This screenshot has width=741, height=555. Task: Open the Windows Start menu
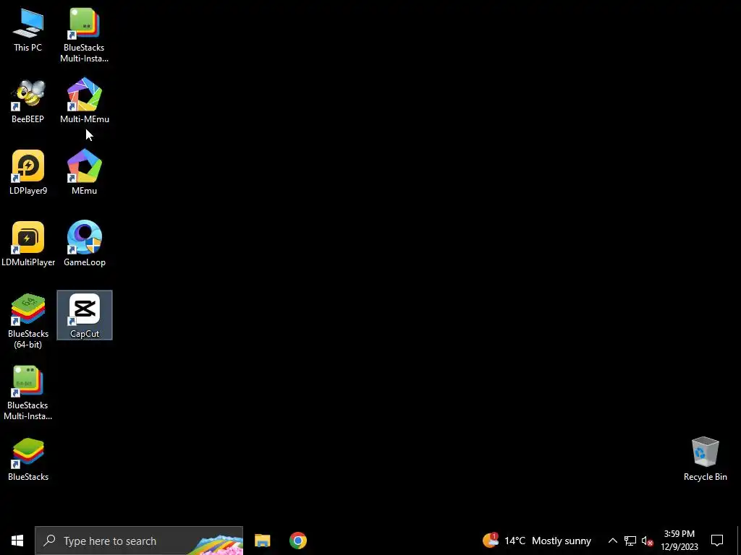(x=17, y=541)
